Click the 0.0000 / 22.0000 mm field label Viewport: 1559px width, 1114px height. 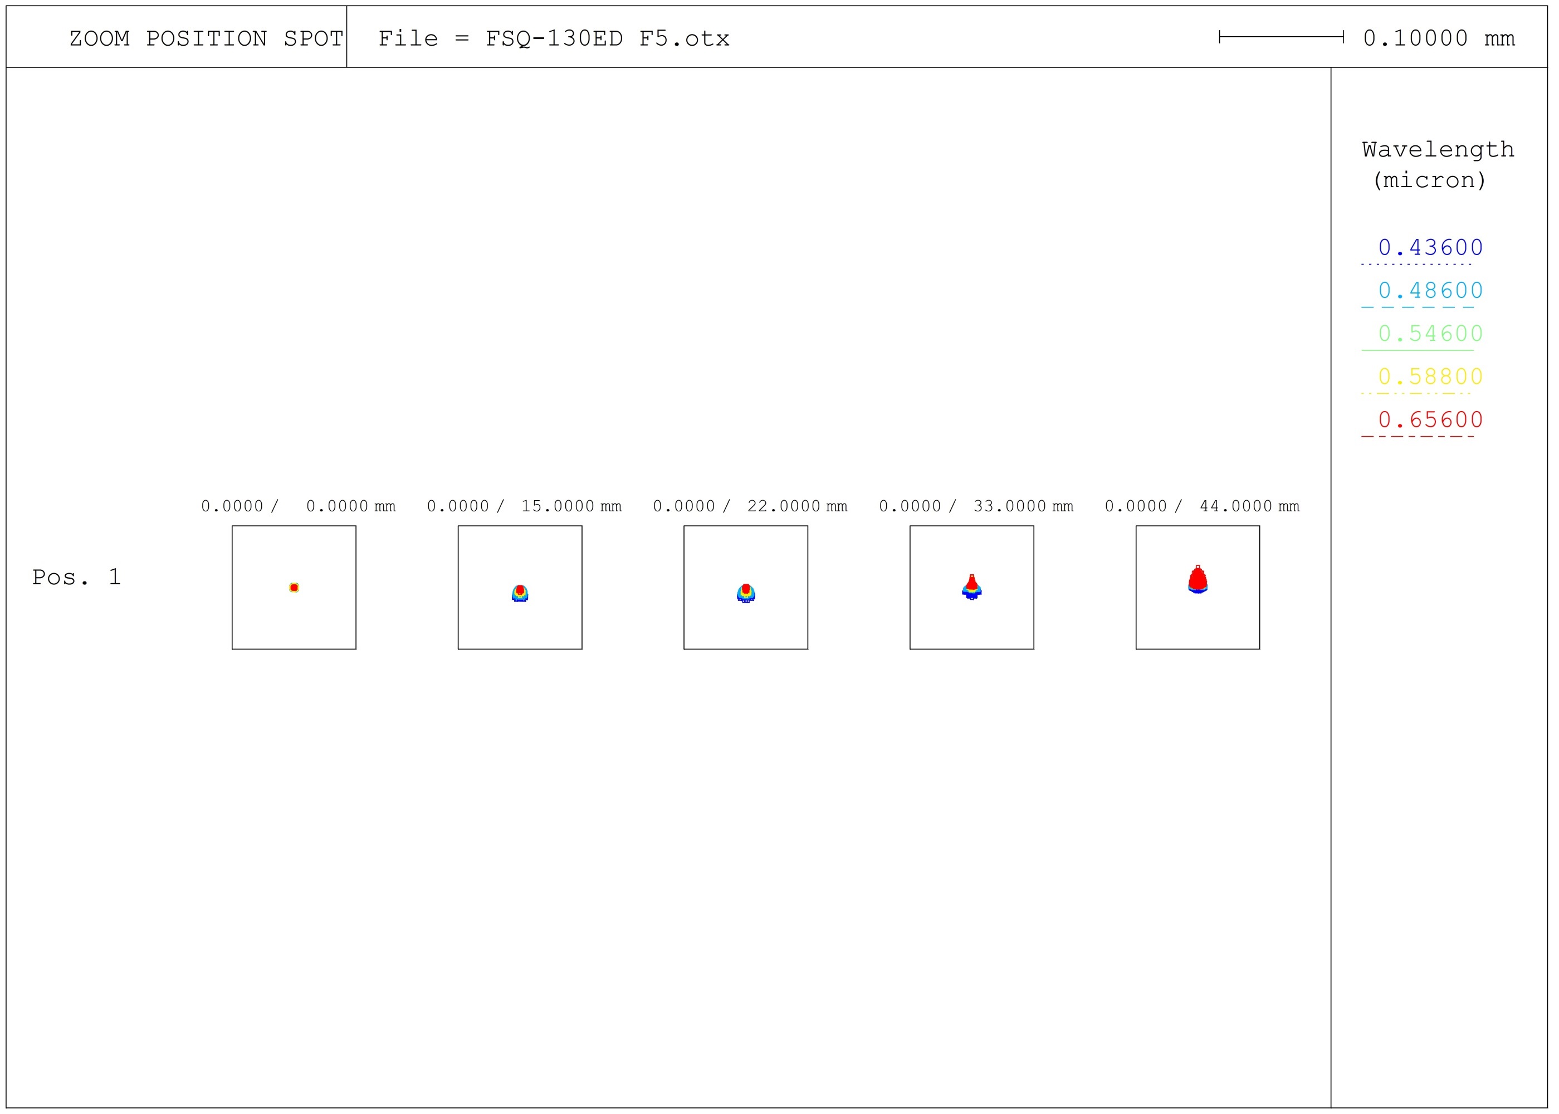(750, 506)
